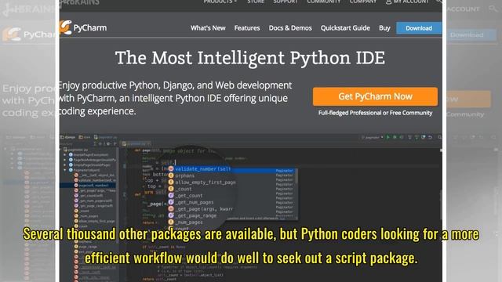Screen dimensions: 502x282
Task: Open the paginator run configuration dropdown
Action: pos(372,138)
